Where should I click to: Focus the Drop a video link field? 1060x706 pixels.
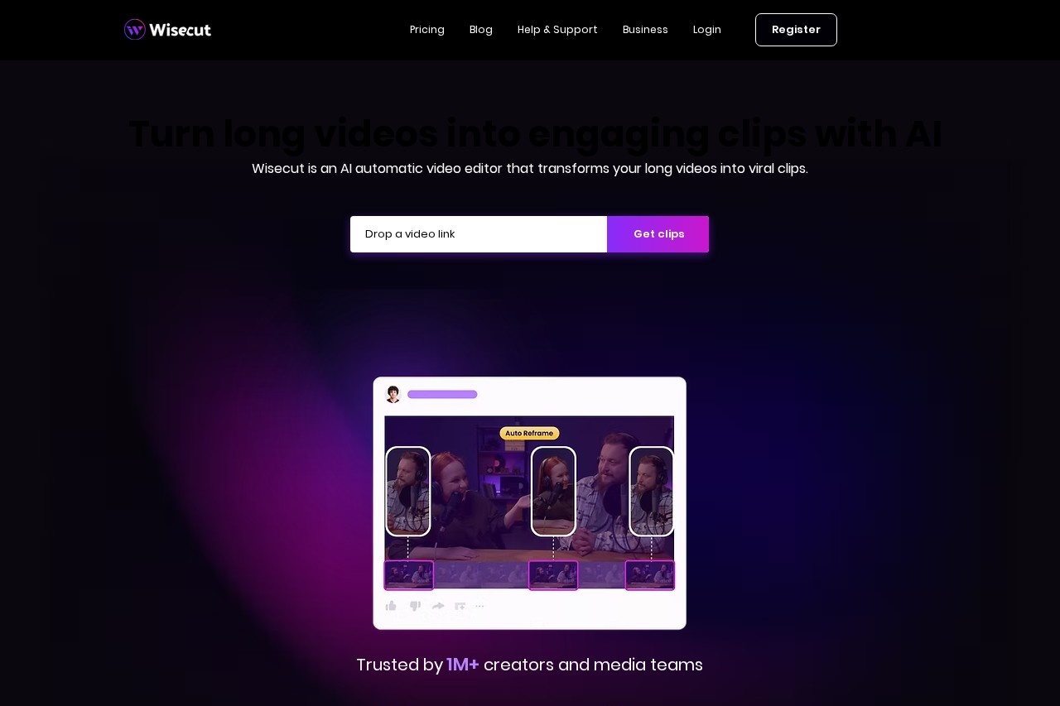click(x=479, y=234)
